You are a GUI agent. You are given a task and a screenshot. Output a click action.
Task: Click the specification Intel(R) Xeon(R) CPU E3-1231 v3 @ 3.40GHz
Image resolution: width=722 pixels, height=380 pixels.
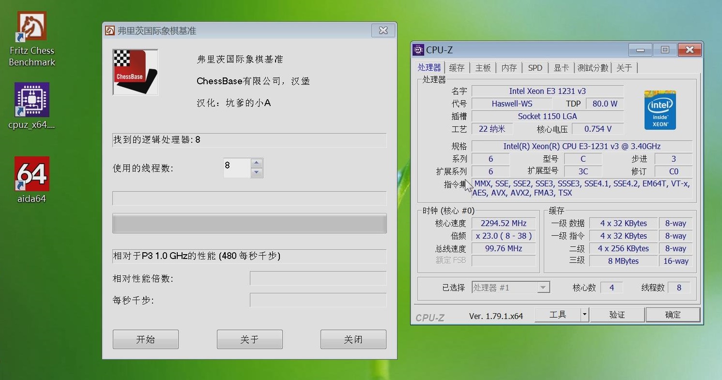582,146
